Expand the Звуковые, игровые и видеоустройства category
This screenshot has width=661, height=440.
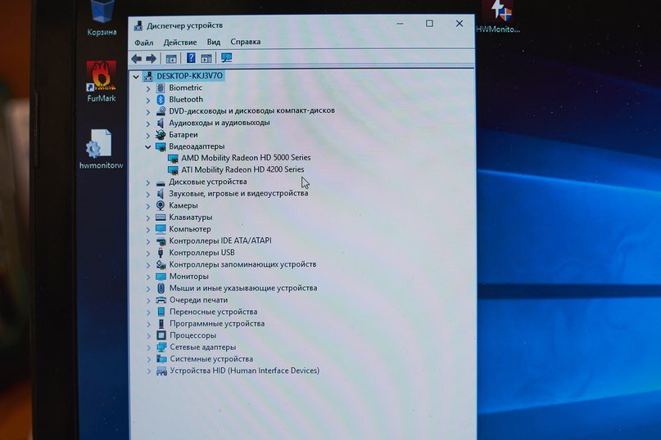(x=148, y=195)
